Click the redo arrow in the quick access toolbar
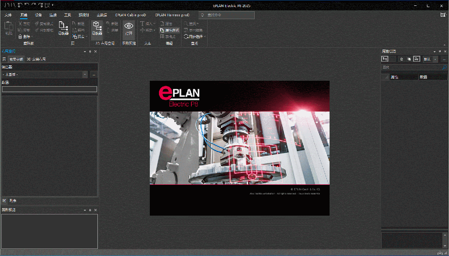This screenshot has width=449, height=256. pos(34,5)
